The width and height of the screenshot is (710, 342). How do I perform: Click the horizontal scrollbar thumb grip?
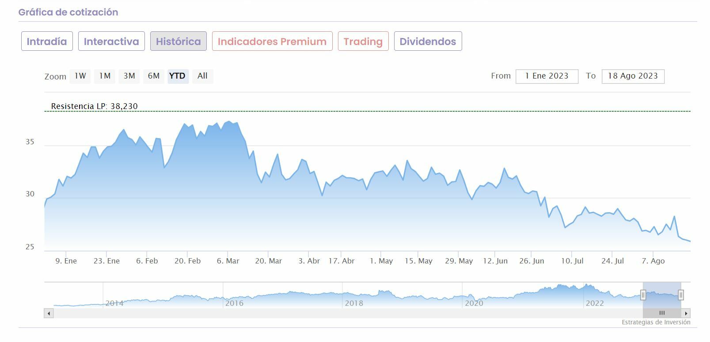tap(662, 313)
